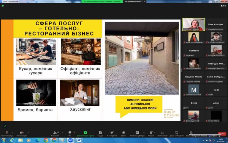Start camera with Начать видео button
The height and width of the screenshot is (143, 228).
pyautogui.click(x=22, y=133)
